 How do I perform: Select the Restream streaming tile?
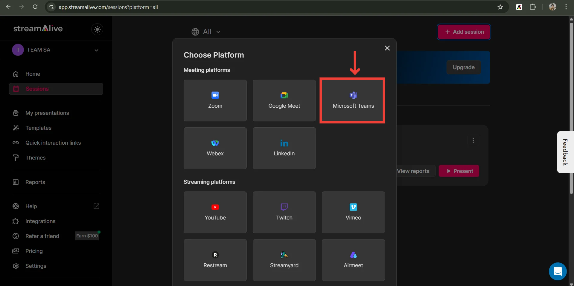pos(215,260)
